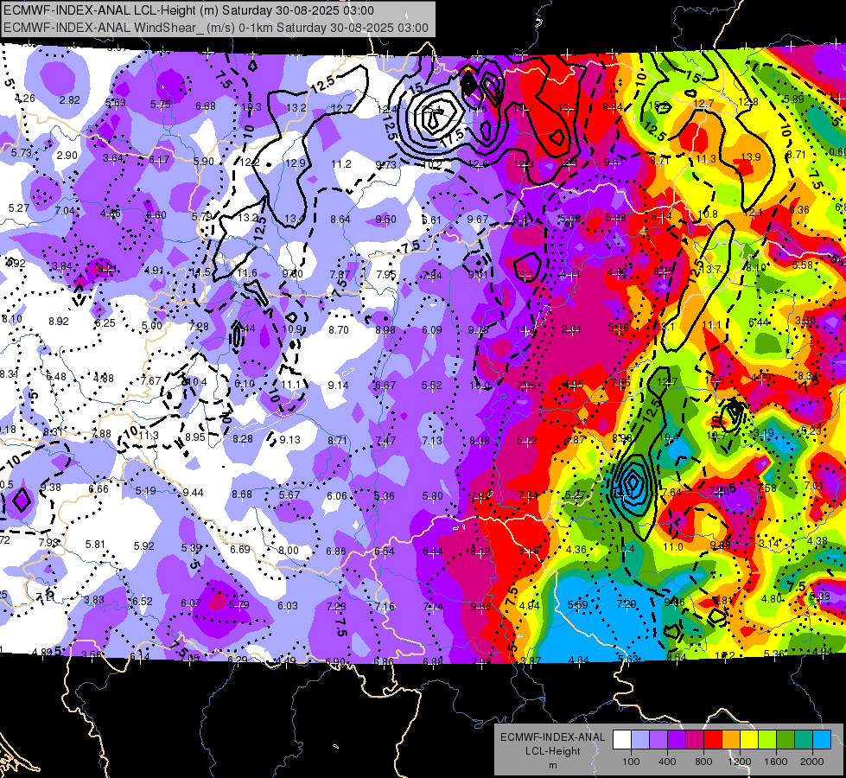The width and height of the screenshot is (846, 778).
Task: Click the grid value 5.75
Action: coord(160,105)
